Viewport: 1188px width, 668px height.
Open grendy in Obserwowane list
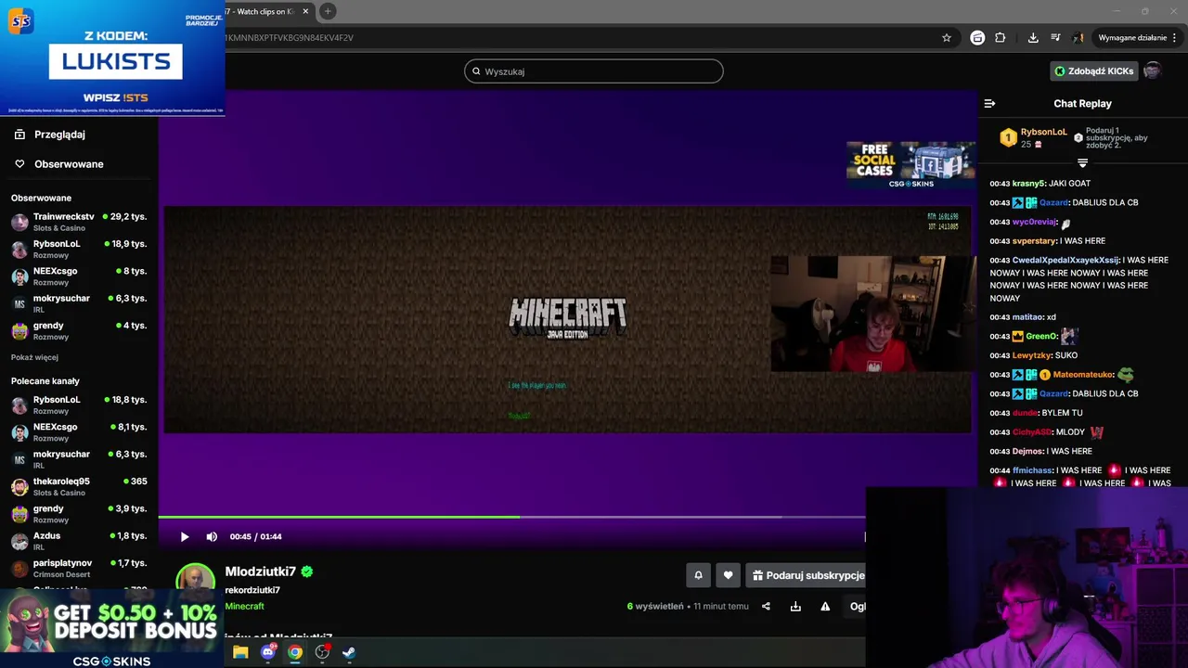pos(79,330)
